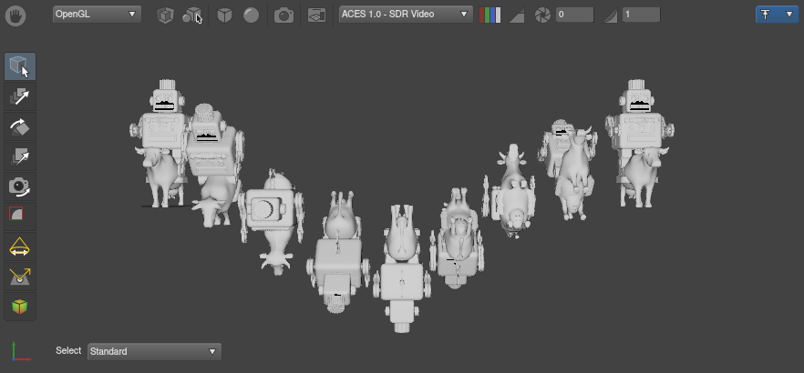Select the object selection cube tool

click(x=20, y=66)
